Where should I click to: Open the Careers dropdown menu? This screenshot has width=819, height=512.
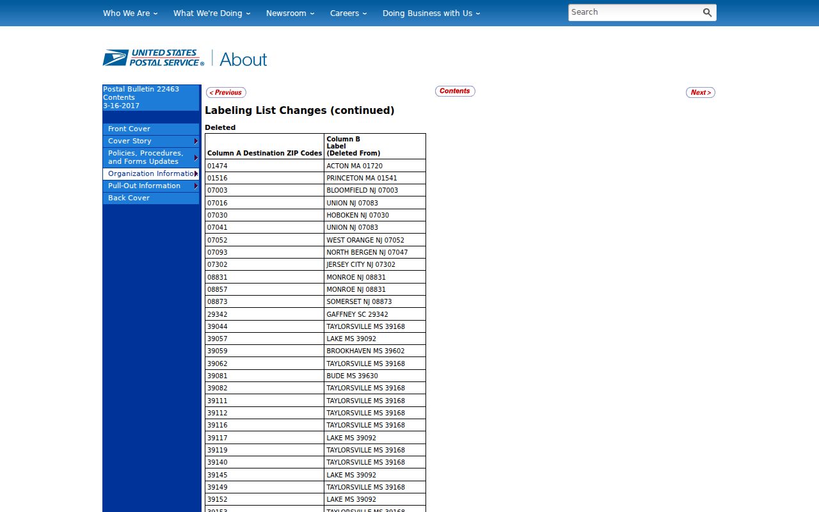[x=349, y=13]
